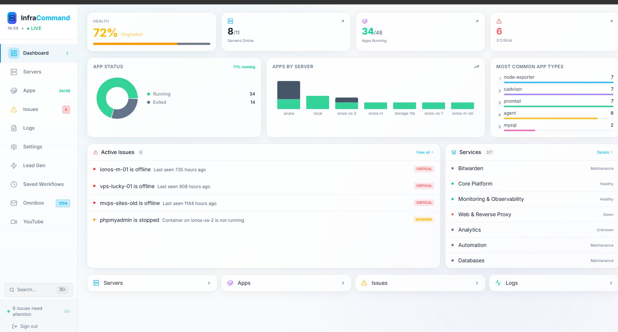Click the Settings gear icon in sidebar
This screenshot has width=618, height=332.
point(14,147)
